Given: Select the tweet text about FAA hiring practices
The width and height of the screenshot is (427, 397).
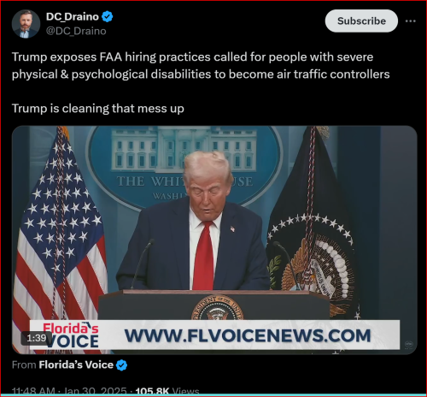Looking at the screenshot, I should click(201, 66).
